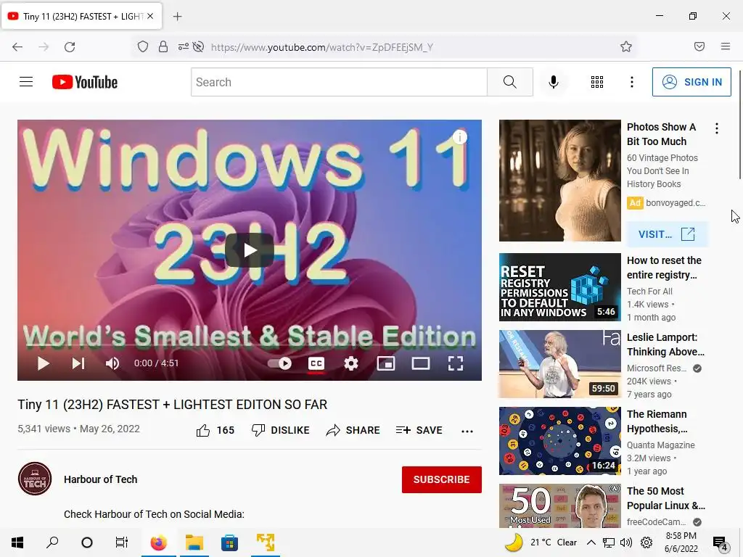Viewport: 743px width, 557px height.
Task: Subscribe to Harbour of Tech
Action: [x=442, y=479]
